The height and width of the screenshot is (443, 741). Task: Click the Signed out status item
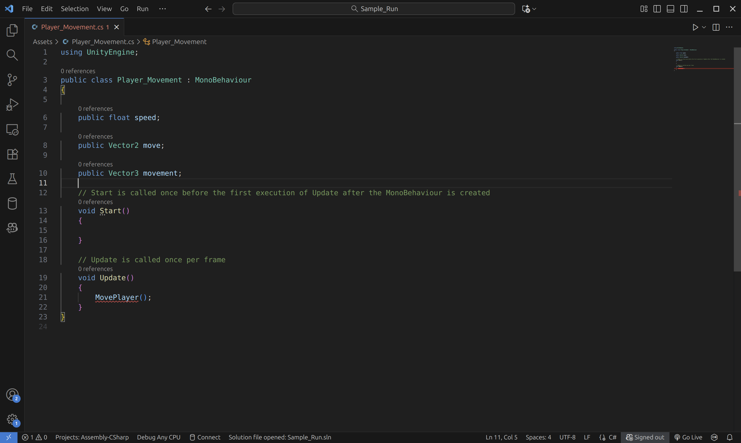coord(645,437)
